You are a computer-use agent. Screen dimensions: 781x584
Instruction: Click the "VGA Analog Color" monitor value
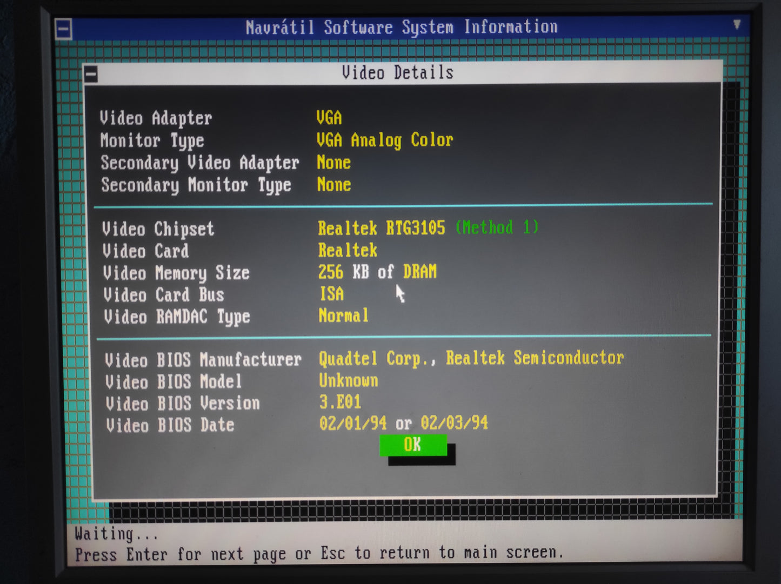tap(384, 140)
